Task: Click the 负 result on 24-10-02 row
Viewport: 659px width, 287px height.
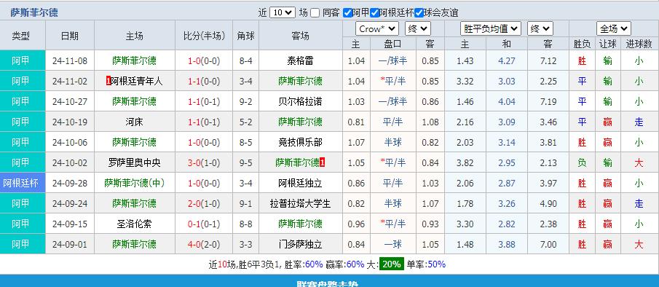Action: [x=582, y=162]
